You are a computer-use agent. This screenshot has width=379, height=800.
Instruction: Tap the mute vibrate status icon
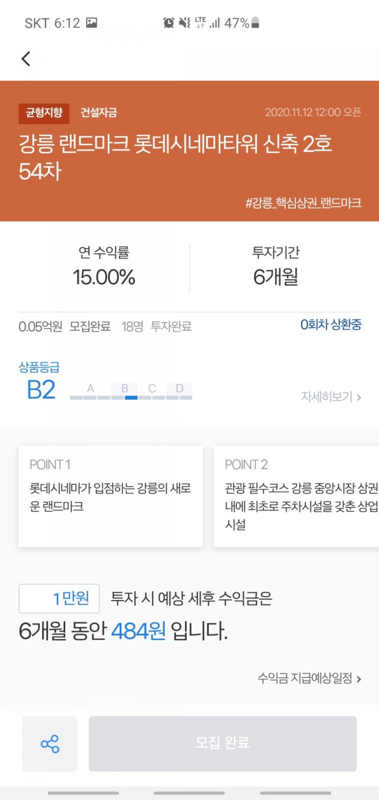[x=184, y=23]
